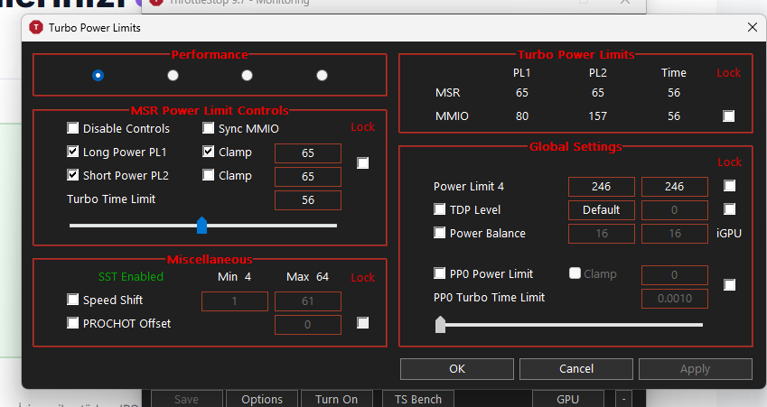Viewport: 767px width, 407px height.
Task: Click the first Power Balance value field
Action: (x=601, y=233)
